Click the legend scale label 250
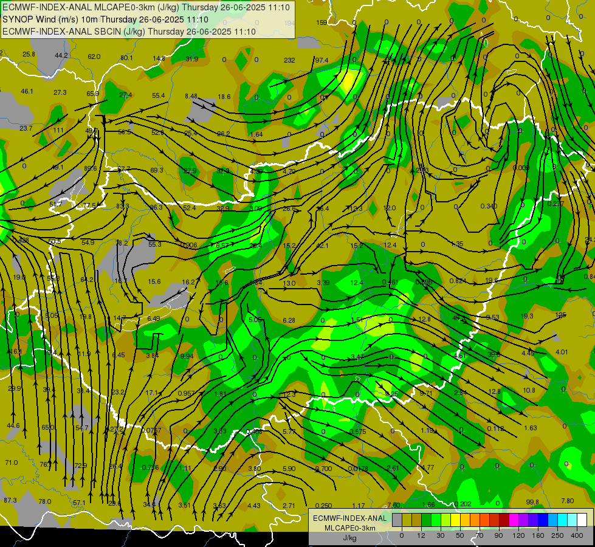Viewport: 595px width, 547px height. (557, 535)
